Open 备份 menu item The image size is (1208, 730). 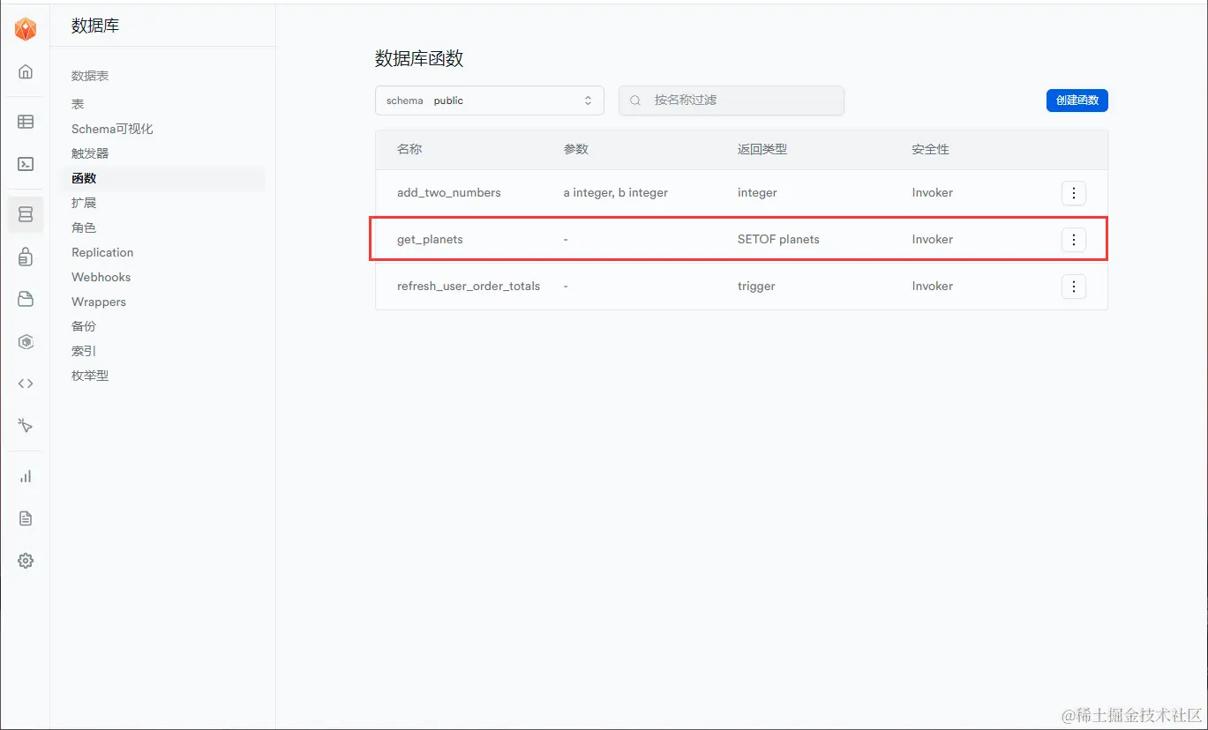84,326
